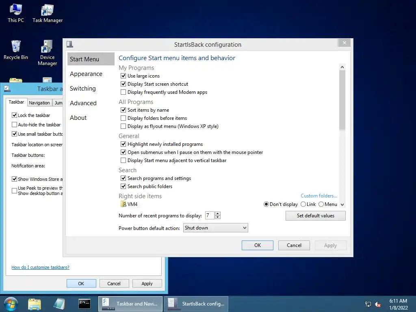The height and width of the screenshot is (312, 416).
Task: Click the network tray icon
Action: point(368,304)
